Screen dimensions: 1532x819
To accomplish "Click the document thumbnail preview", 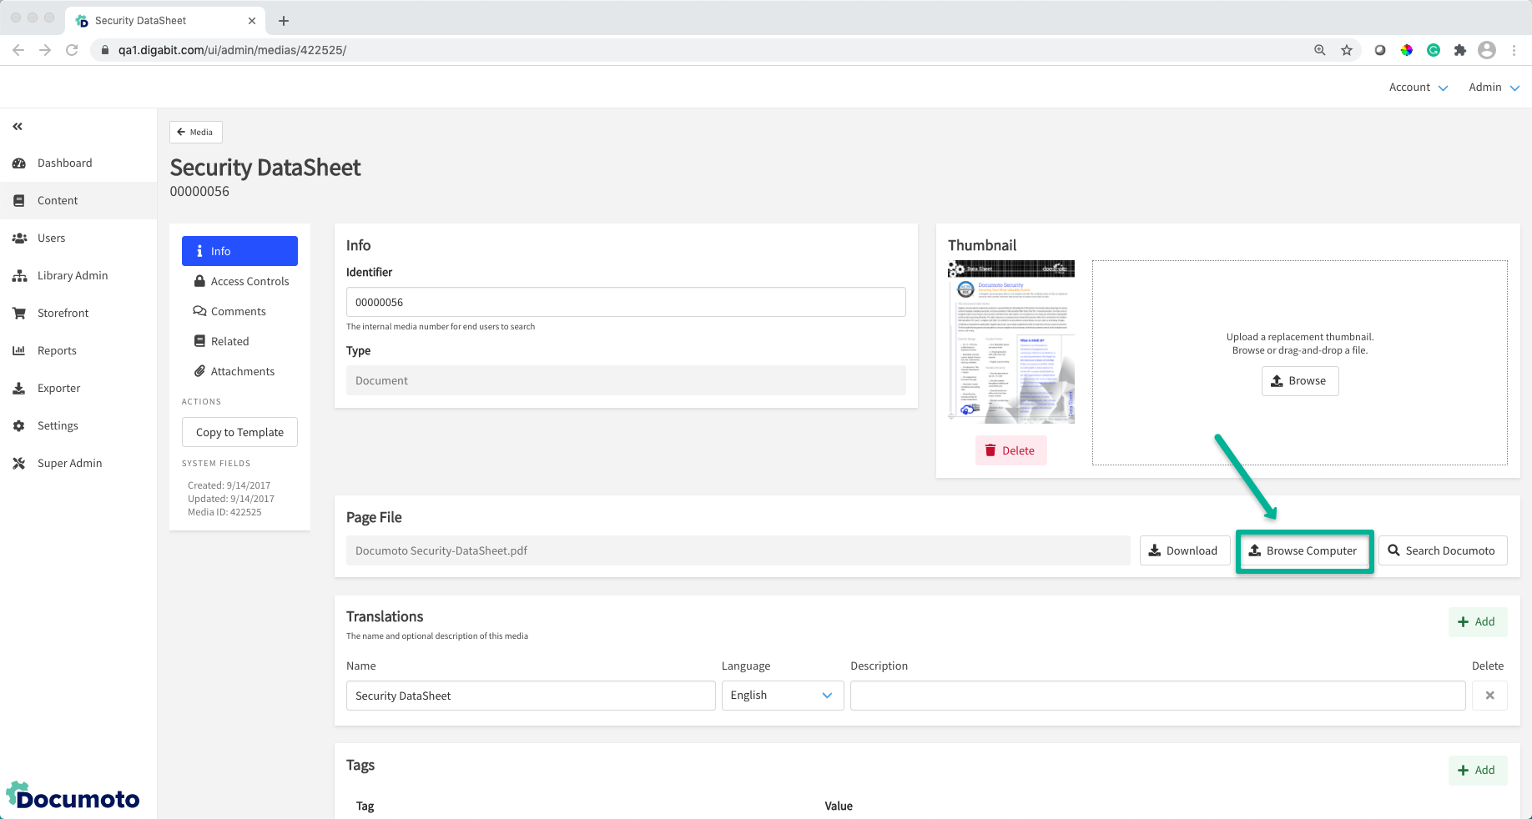I will pos(1010,342).
